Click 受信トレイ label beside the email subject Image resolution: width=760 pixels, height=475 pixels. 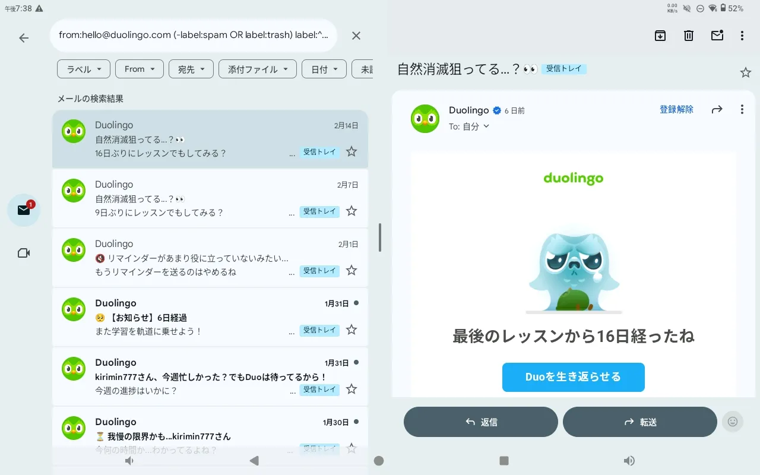pyautogui.click(x=564, y=69)
